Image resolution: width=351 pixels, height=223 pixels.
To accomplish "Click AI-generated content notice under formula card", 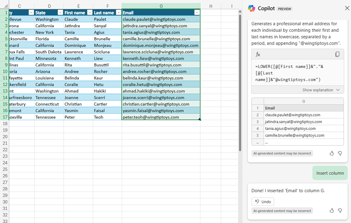I will 282,153.
